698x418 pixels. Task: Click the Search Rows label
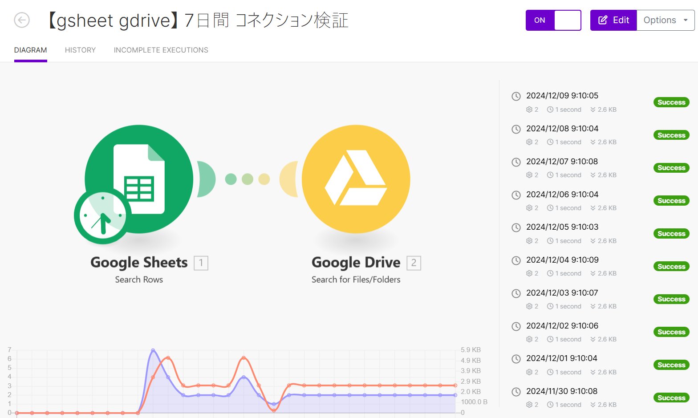(x=139, y=280)
